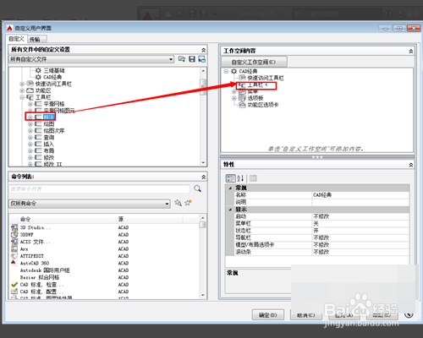Select the 绘图次序 toolbar in left tree
Viewport: 423px width, 338px height.
(54, 131)
